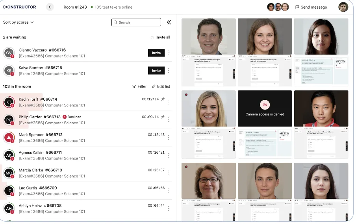This screenshot has height=224, width=356.
Task: Invite Gianno Vaccaro to the room
Action: (x=156, y=53)
